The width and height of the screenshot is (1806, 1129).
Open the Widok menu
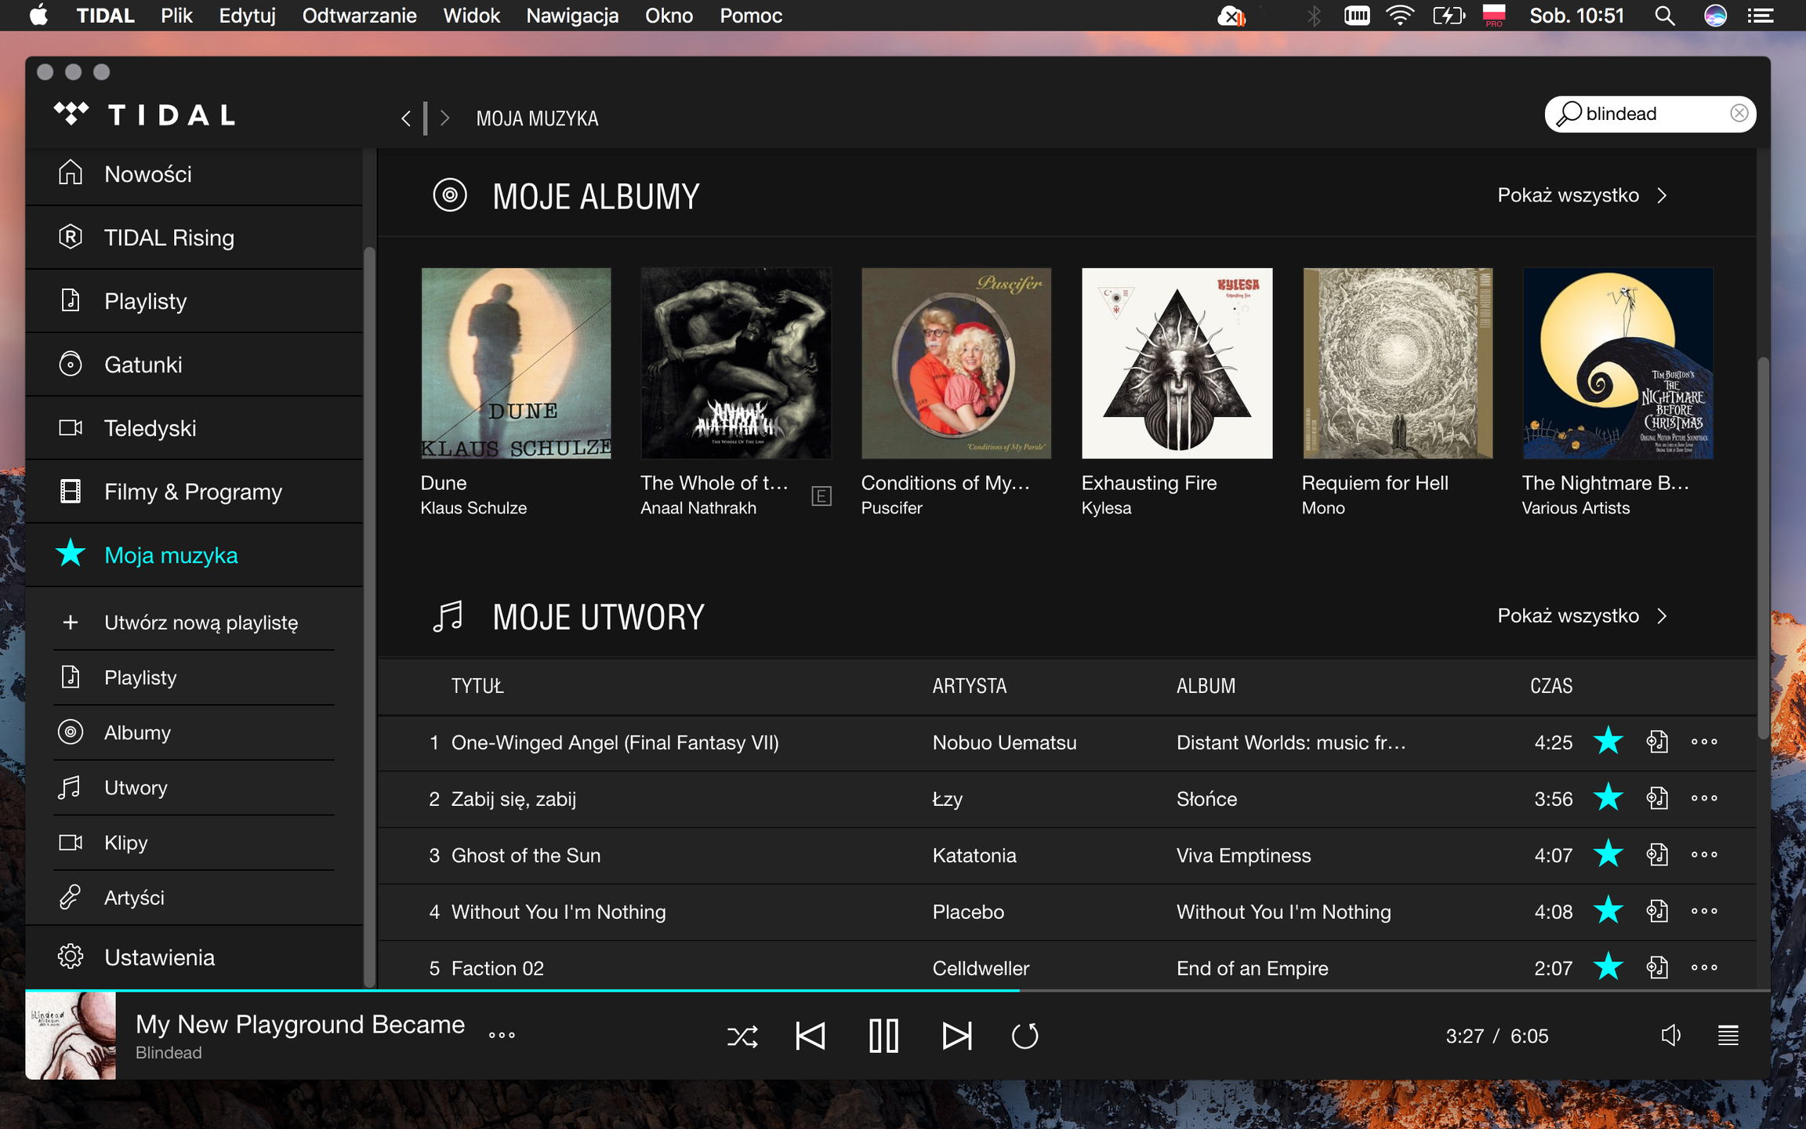tap(471, 16)
